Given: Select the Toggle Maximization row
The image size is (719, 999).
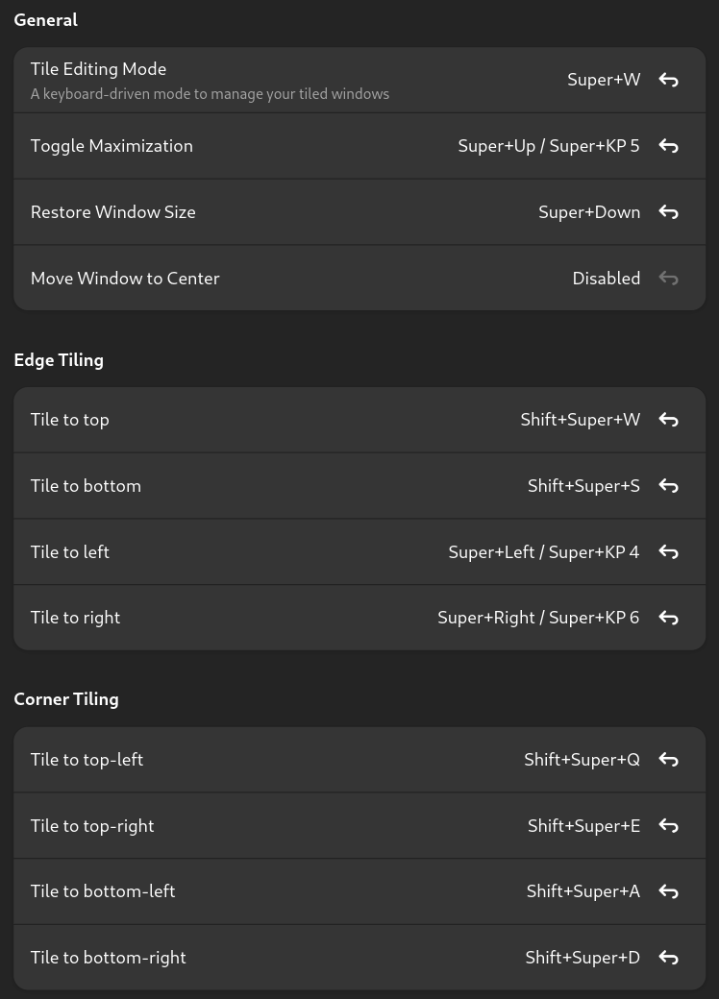Looking at the screenshot, I should click(359, 146).
